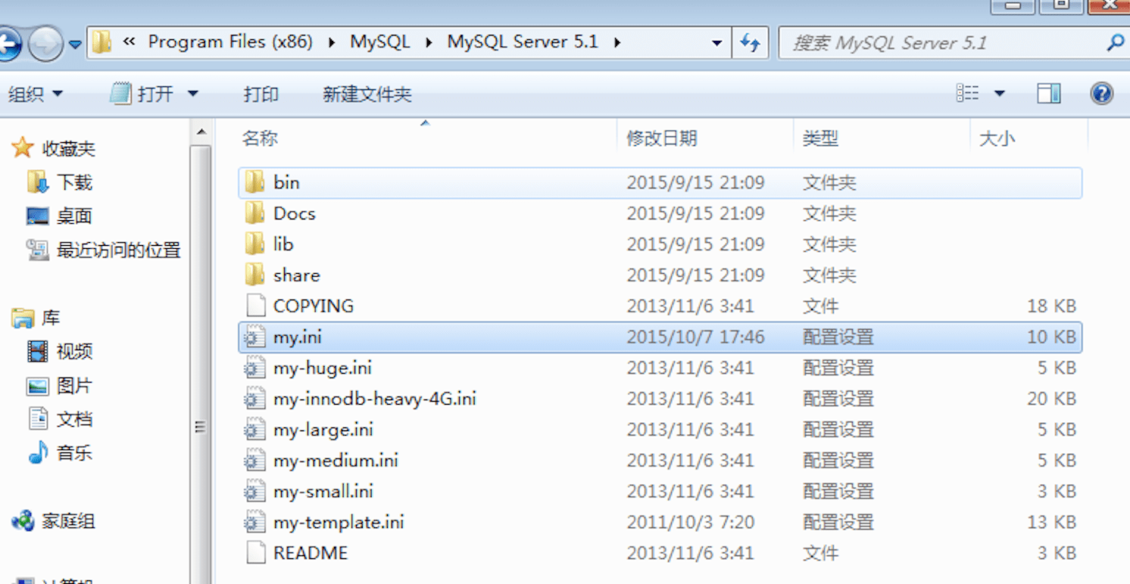Expand arrow after MySQL Server 5.1
1130x584 pixels.
[x=617, y=43]
